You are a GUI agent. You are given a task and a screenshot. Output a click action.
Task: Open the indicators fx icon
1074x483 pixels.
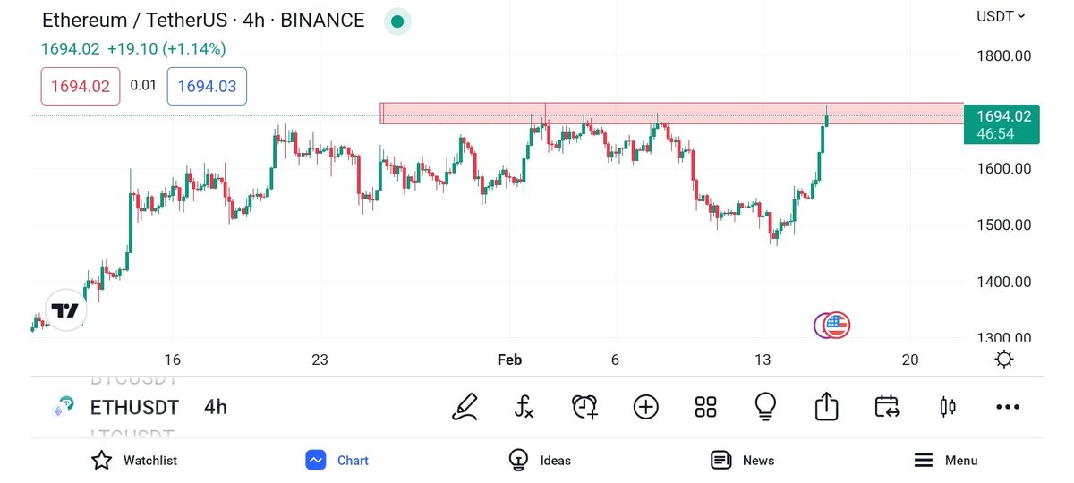[524, 407]
